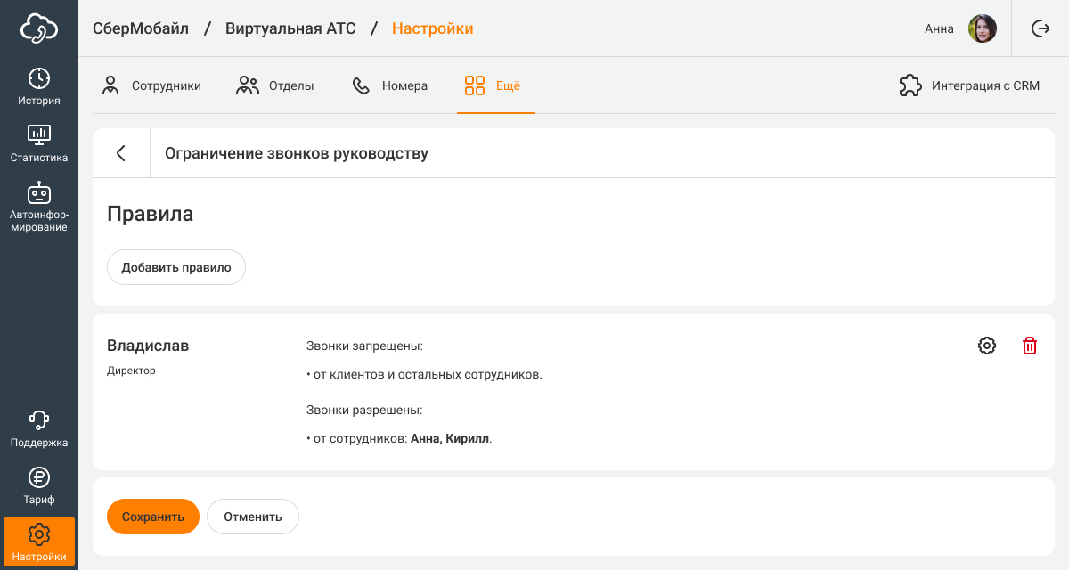Click Добавить правило button
This screenshot has width=1069, height=570.
click(176, 267)
